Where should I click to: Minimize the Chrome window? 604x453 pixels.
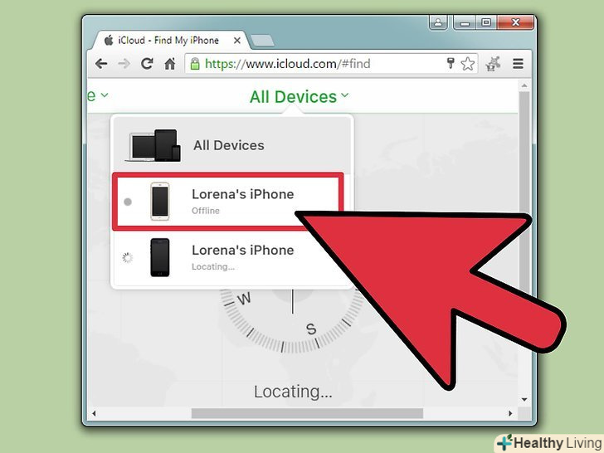(x=465, y=22)
